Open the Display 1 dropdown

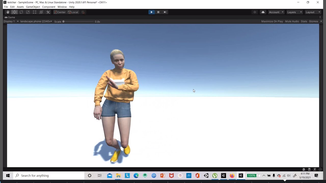pyautogui.click(x=11, y=21)
